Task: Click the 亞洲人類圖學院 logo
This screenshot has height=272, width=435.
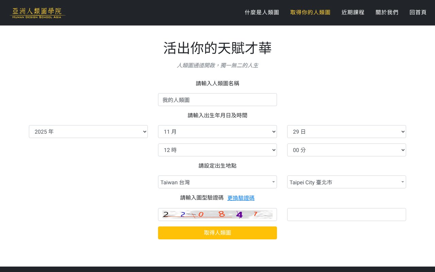Action: (x=37, y=13)
